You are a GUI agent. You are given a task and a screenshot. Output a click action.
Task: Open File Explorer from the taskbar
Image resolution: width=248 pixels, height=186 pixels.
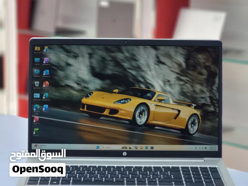[x=141, y=148]
